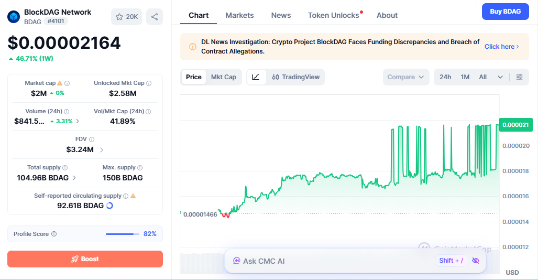Click the $0.00002164 price text
This screenshot has height=280, width=538.
pos(64,43)
